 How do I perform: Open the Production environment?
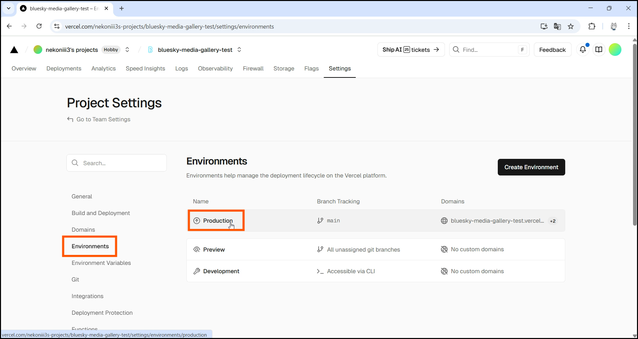point(218,221)
